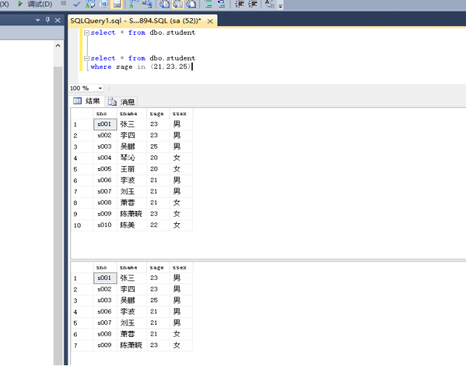Click the 100 % zoom combo box
Image resolution: width=466 pixels, height=366 pixels.
pos(86,88)
